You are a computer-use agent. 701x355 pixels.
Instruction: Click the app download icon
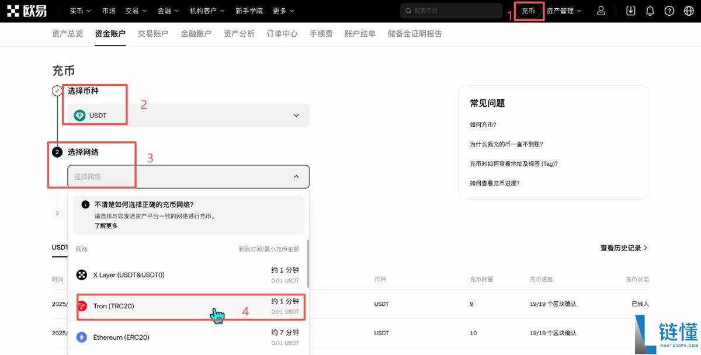pyautogui.click(x=630, y=11)
